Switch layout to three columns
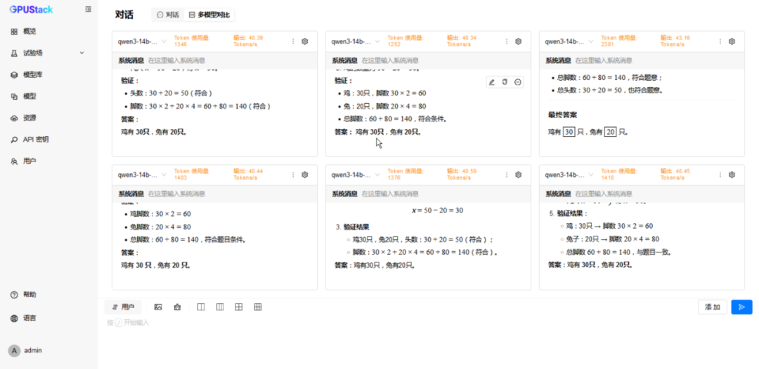The height and width of the screenshot is (369, 759). pos(220,307)
